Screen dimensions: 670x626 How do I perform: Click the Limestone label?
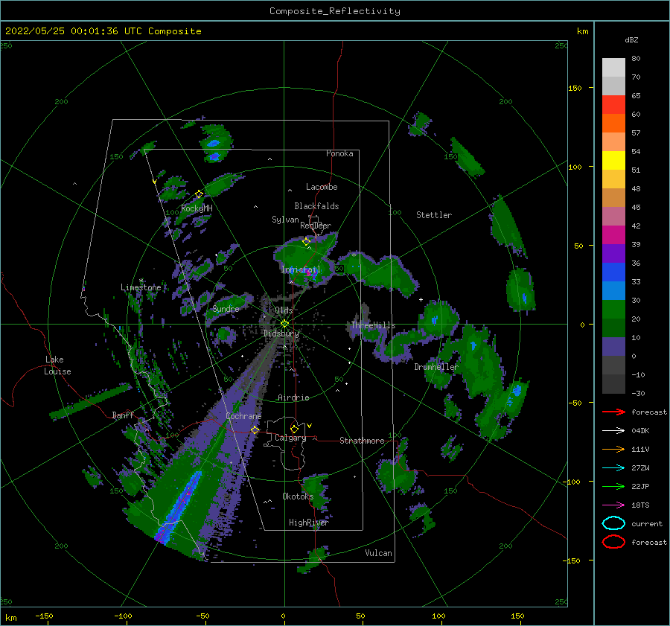click(141, 287)
